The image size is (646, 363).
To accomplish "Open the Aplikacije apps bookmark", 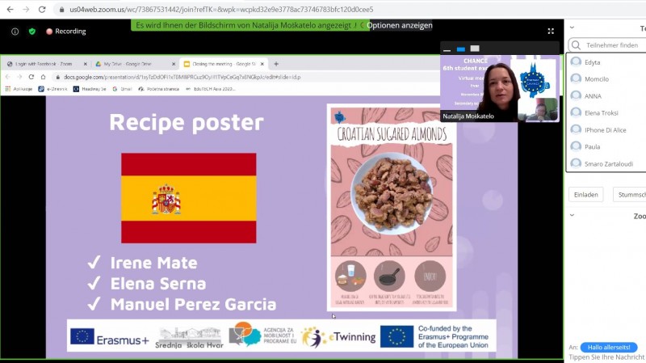I will 19,89.
